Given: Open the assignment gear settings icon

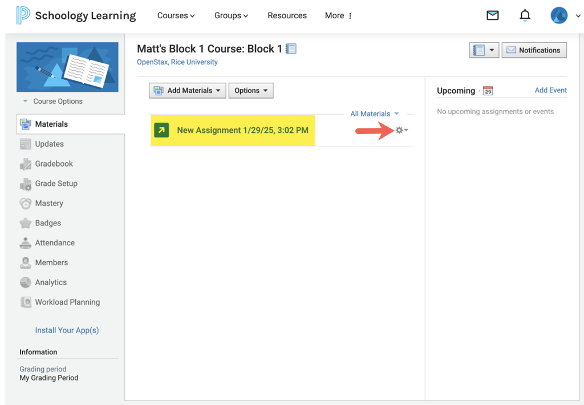Looking at the screenshot, I should [x=399, y=130].
